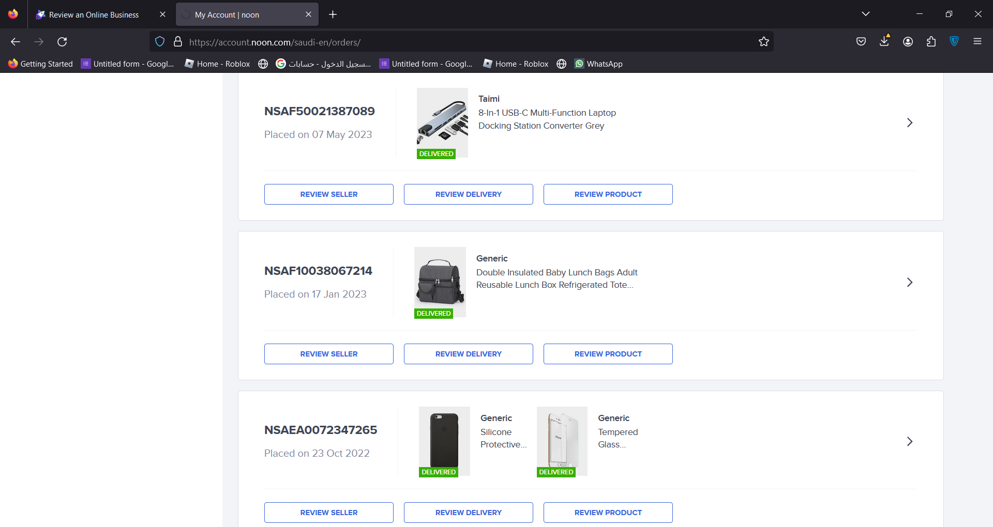Click the Taimi docking station thumbnail
Screen dimensions: 993x527
pos(442,122)
